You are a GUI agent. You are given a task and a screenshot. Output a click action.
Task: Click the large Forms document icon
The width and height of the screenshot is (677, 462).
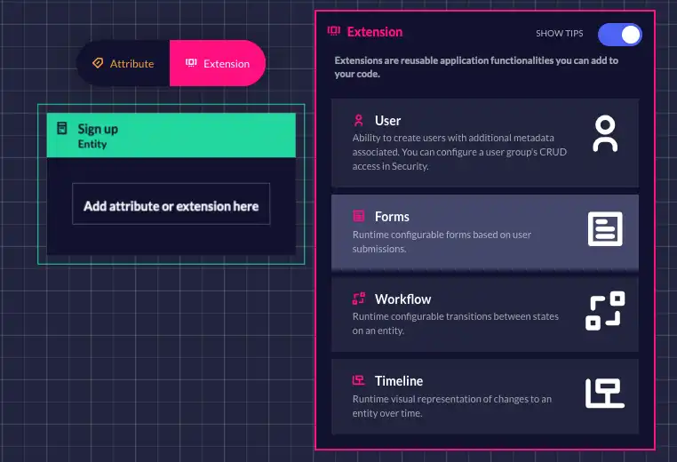[605, 229]
